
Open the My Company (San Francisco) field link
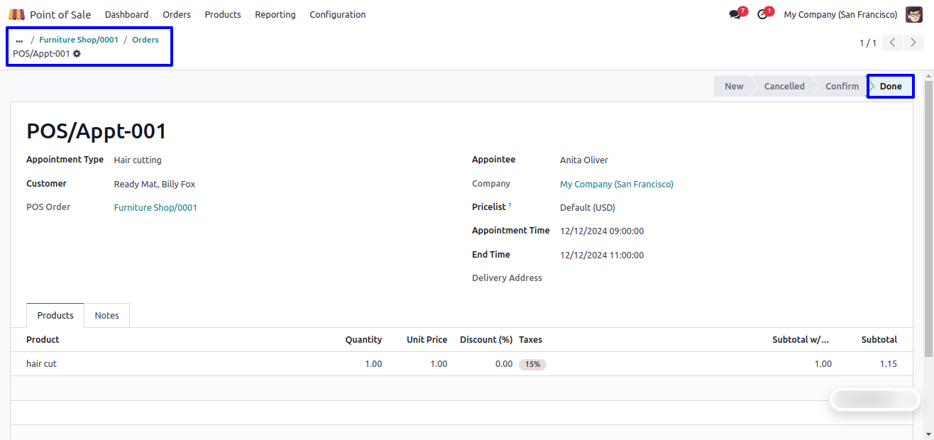[x=616, y=185]
